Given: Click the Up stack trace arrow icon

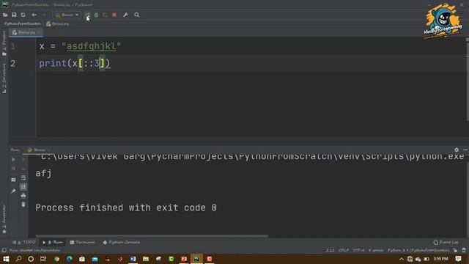Looking at the screenshot, I should pos(23,160).
